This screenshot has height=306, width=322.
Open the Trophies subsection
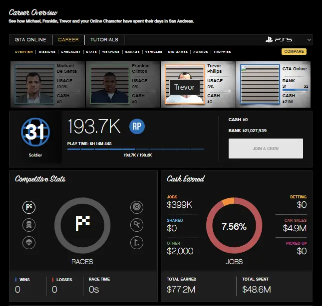coord(222,52)
